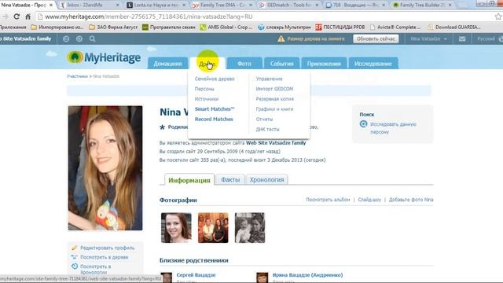Click the tree icon beside Посмотреть в дереве

click(75, 257)
